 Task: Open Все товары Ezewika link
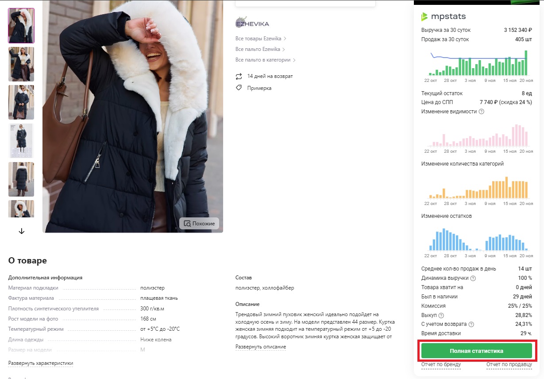click(261, 39)
